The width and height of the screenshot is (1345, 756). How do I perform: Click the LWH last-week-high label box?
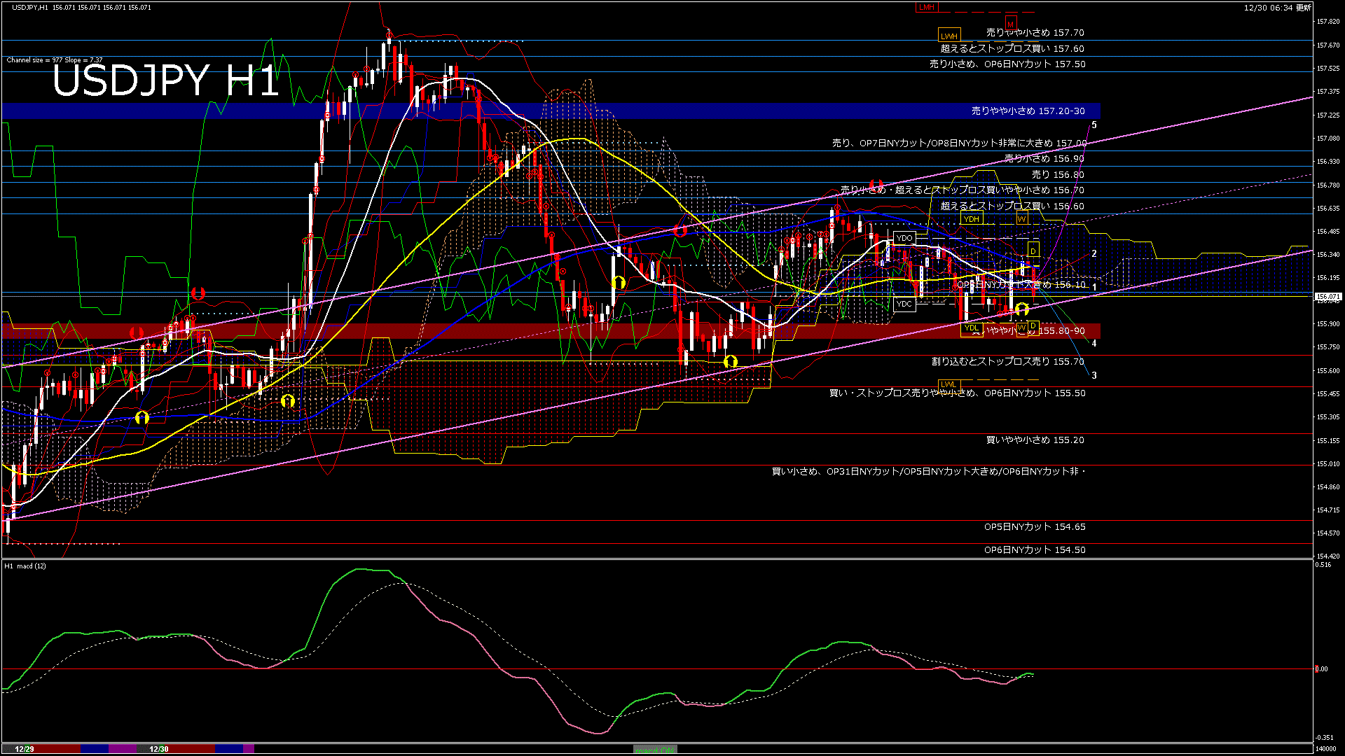coord(949,36)
